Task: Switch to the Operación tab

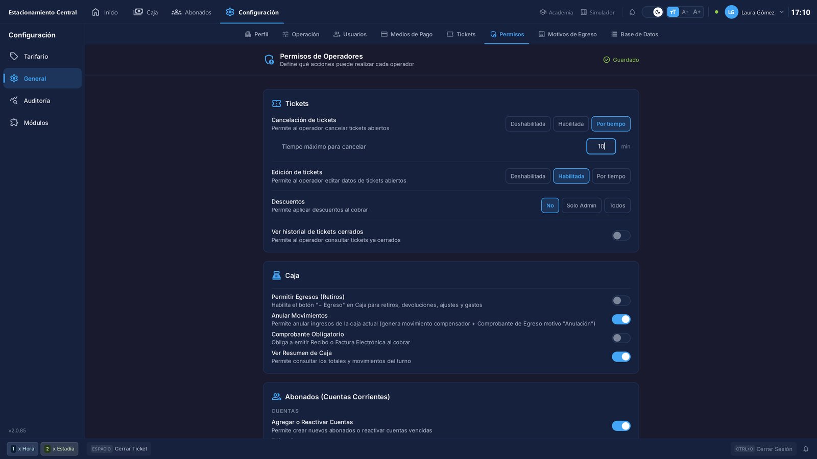Action: [301, 34]
